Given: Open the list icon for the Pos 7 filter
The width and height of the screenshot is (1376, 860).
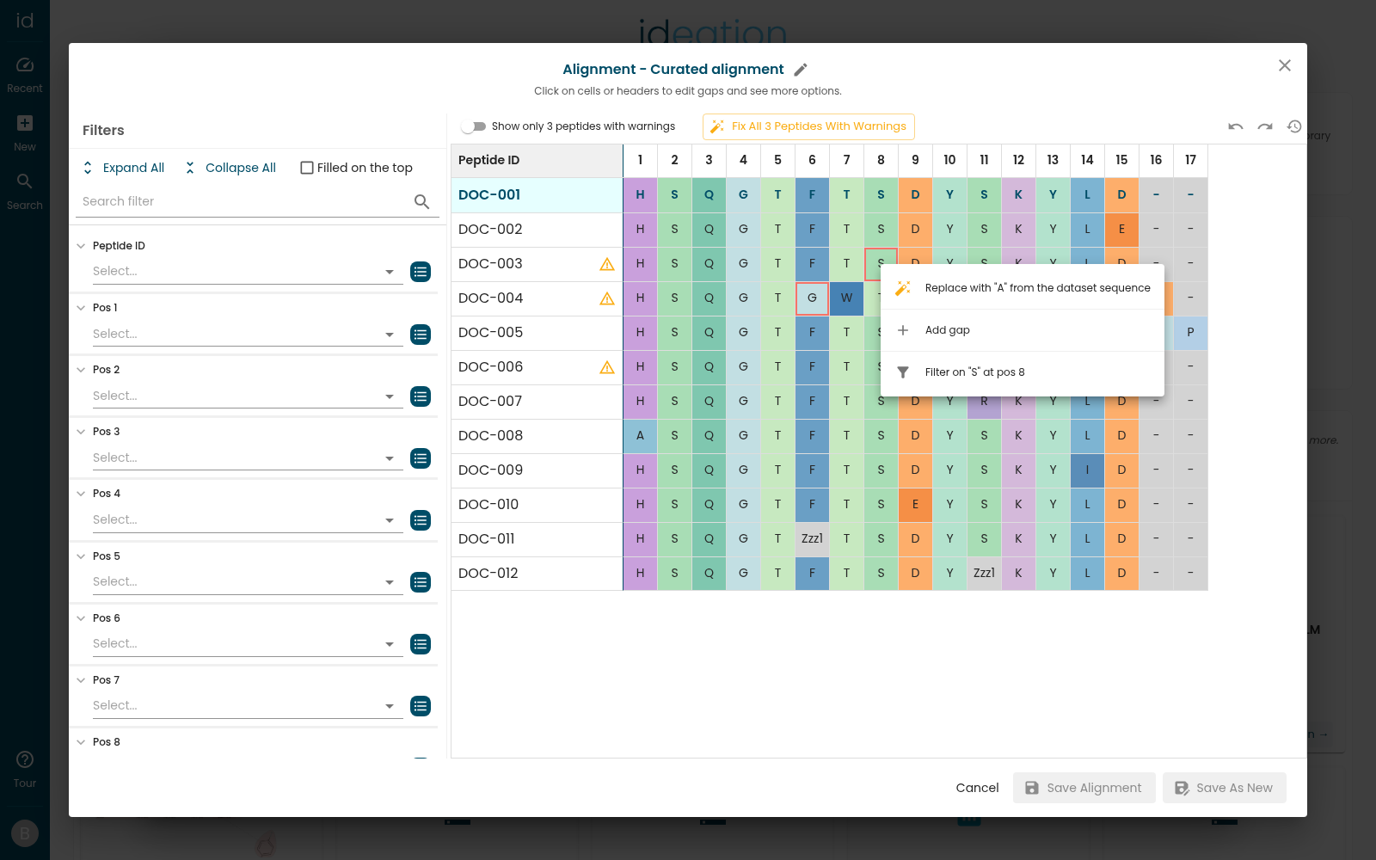Looking at the screenshot, I should pyautogui.click(x=421, y=706).
